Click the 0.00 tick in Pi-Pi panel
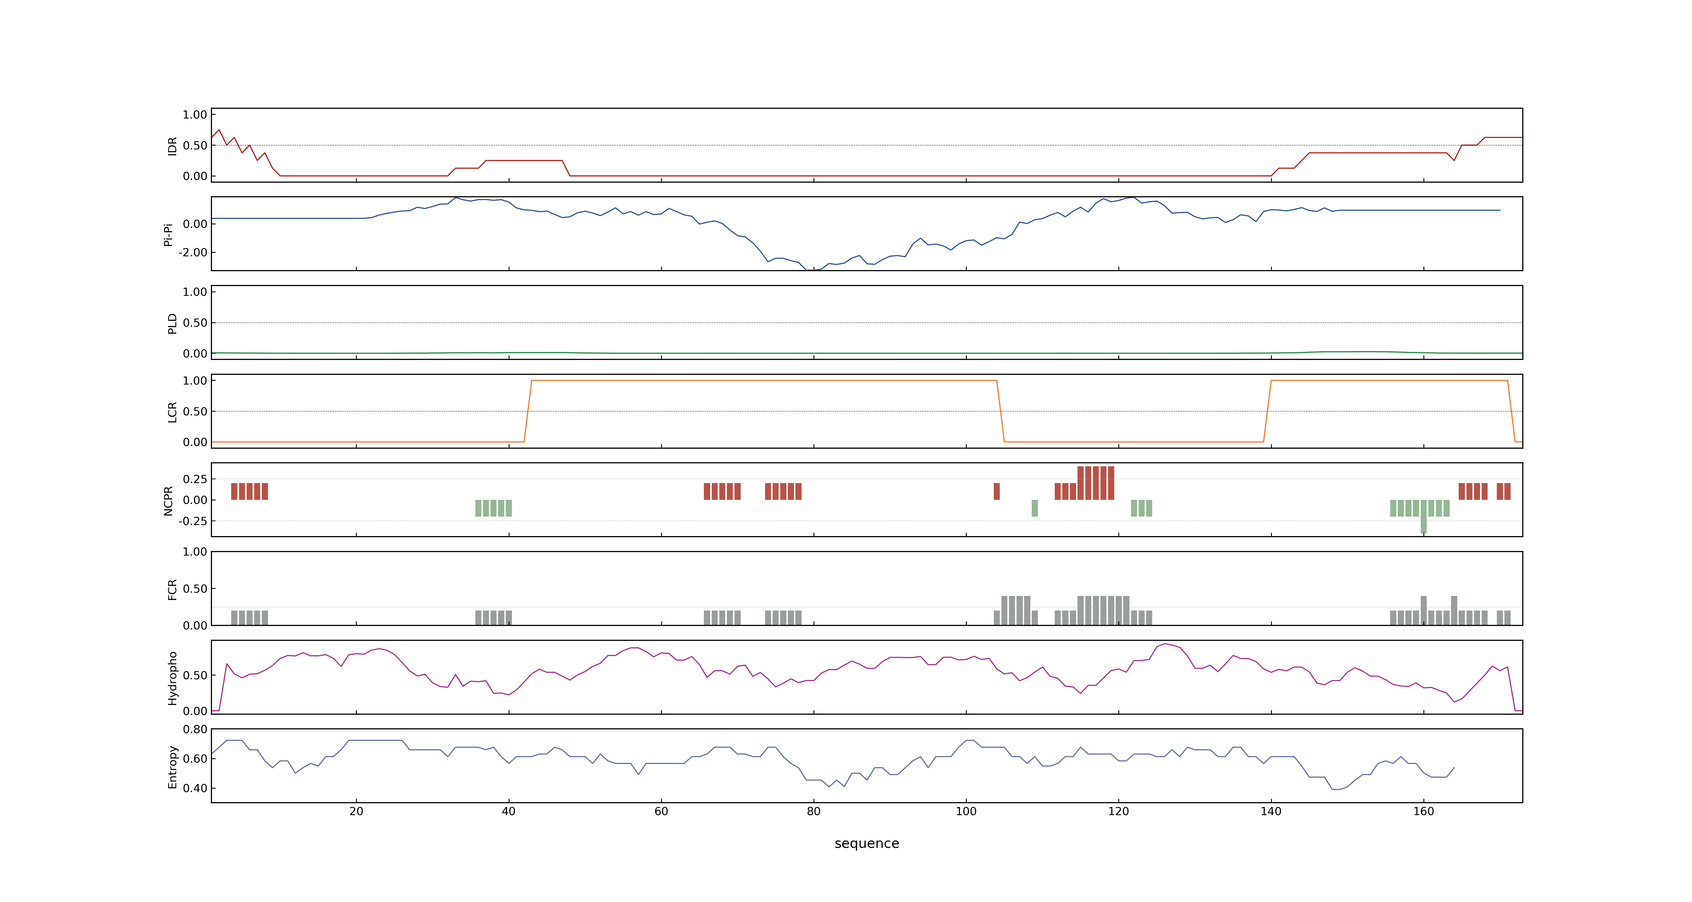1692x902 pixels. tap(195, 225)
